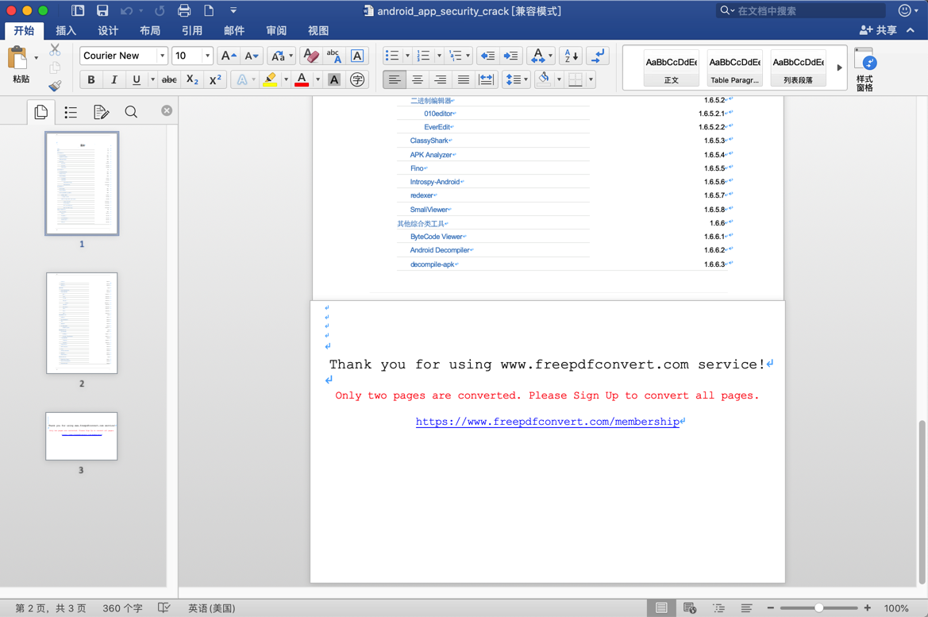Apply superscript formatting
928x617 pixels.
point(216,79)
